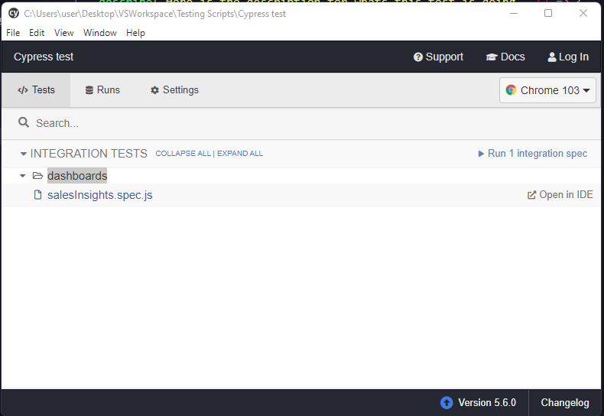Click the search magnifier icon
This screenshot has width=604, height=416.
24,122
